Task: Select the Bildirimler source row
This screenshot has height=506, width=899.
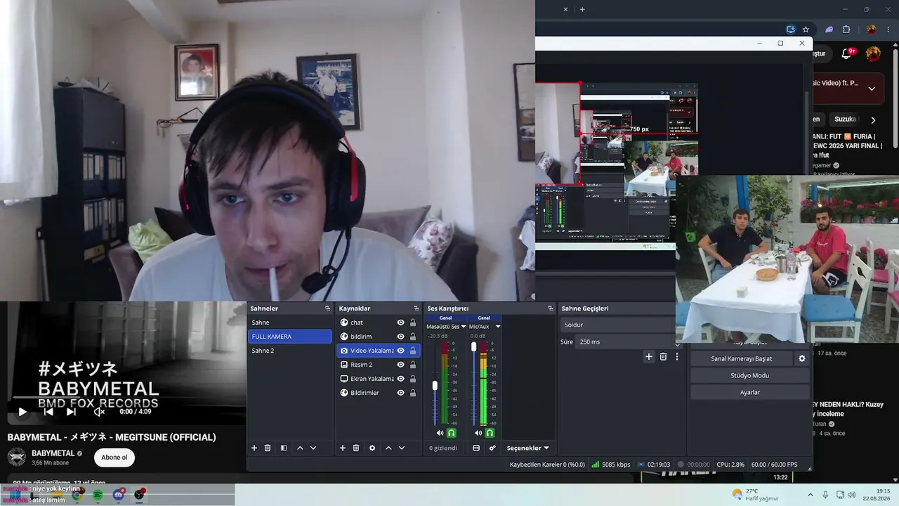Action: (378, 393)
